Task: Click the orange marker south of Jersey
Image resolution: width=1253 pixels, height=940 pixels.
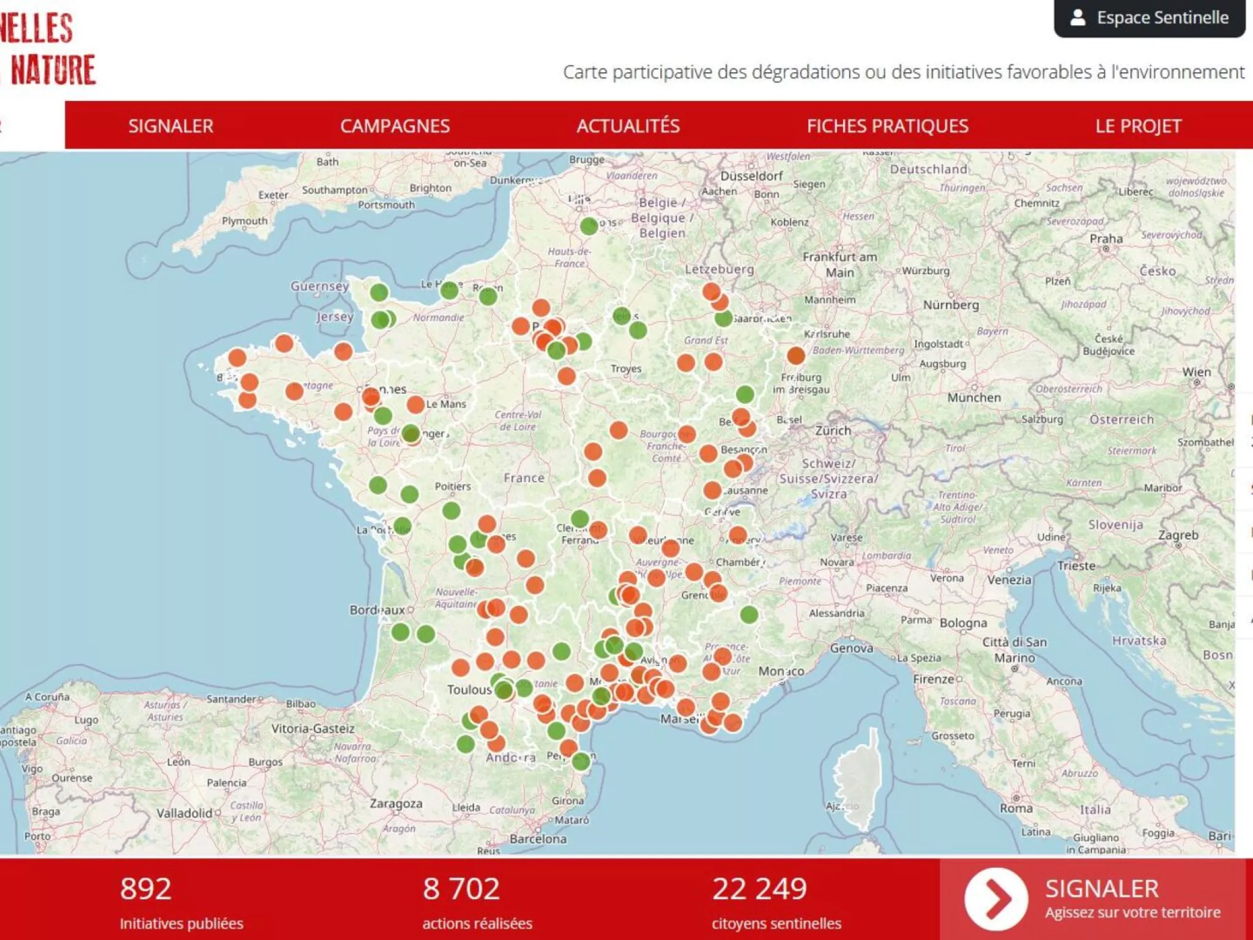Action: pos(344,351)
